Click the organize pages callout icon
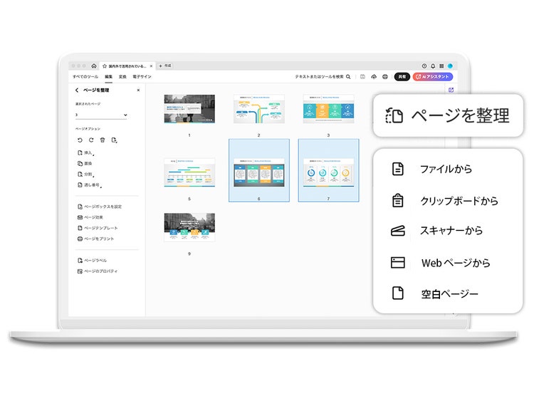The height and width of the screenshot is (401, 534). pos(394,115)
